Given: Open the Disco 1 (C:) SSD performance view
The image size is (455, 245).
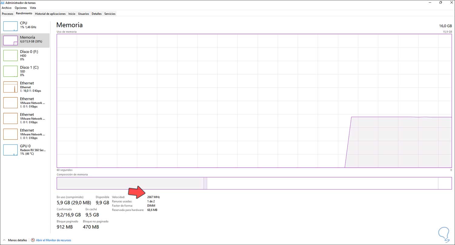Looking at the screenshot, I should coord(25,71).
